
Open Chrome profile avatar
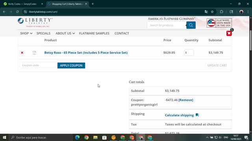point(241,12)
